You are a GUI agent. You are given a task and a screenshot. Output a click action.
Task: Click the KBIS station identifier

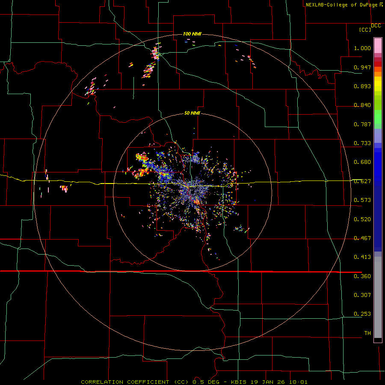(239, 382)
